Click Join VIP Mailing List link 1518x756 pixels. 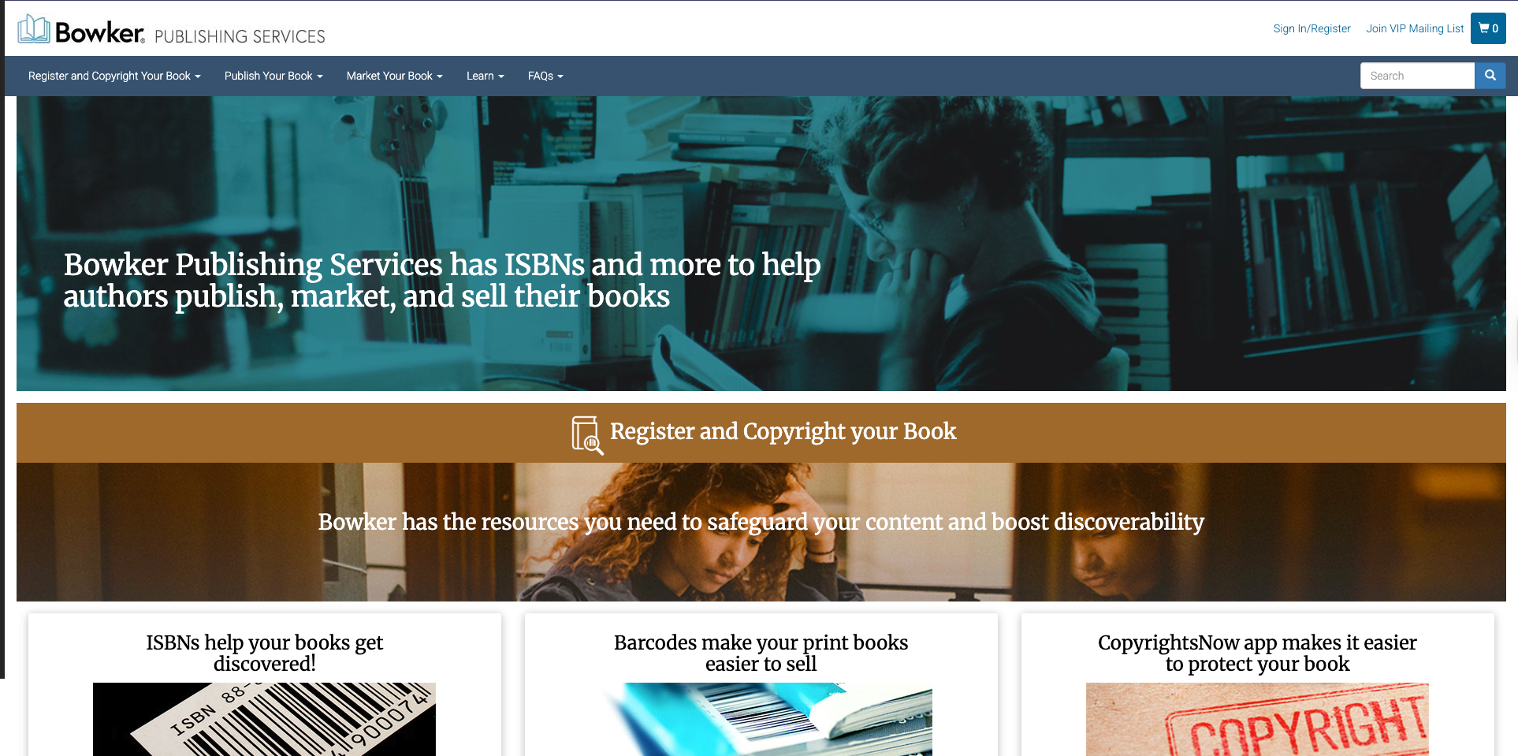[x=1415, y=28]
